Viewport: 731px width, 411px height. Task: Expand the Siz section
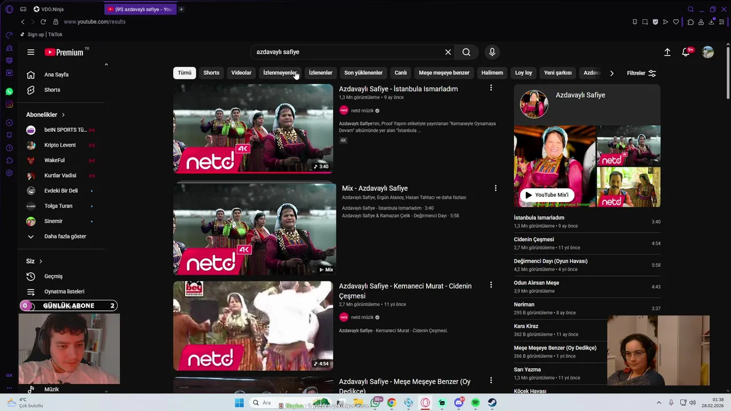[34, 261]
